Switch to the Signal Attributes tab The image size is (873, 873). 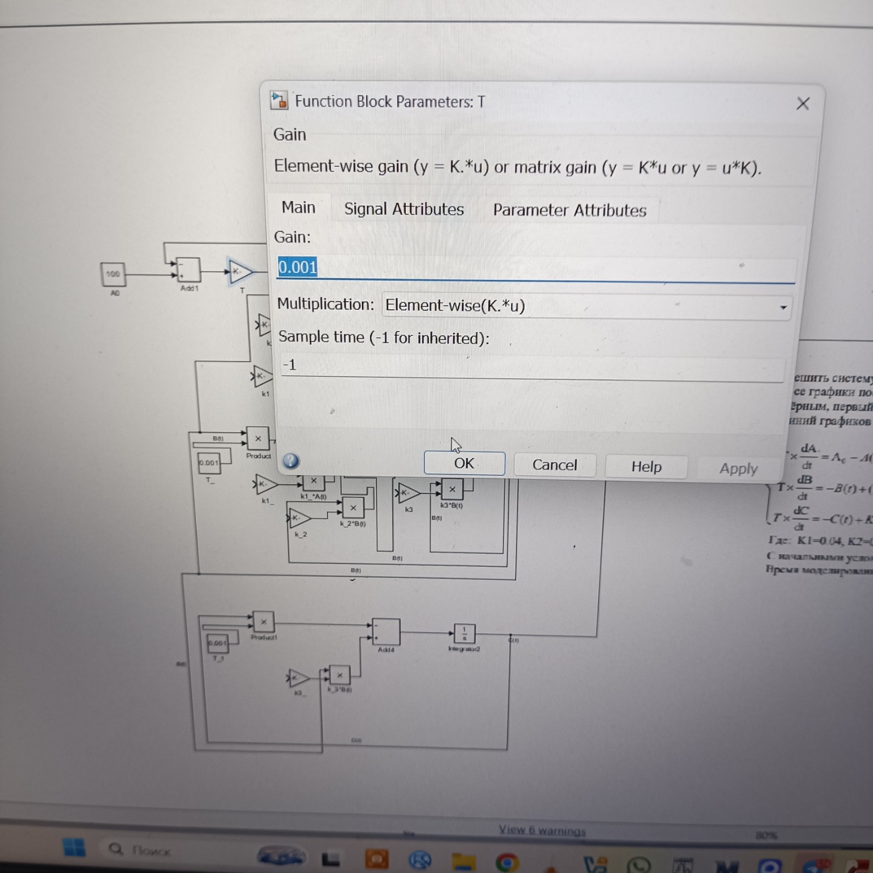coord(404,209)
